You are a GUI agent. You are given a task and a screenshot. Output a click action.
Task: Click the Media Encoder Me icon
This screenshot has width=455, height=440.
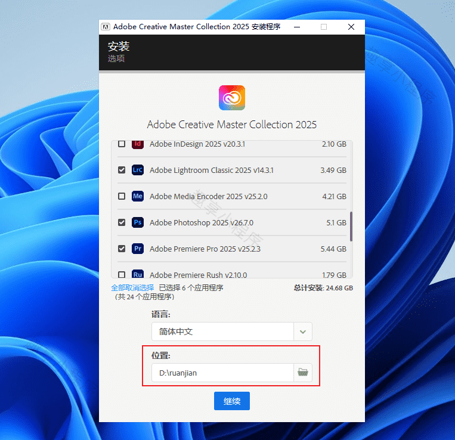click(138, 196)
